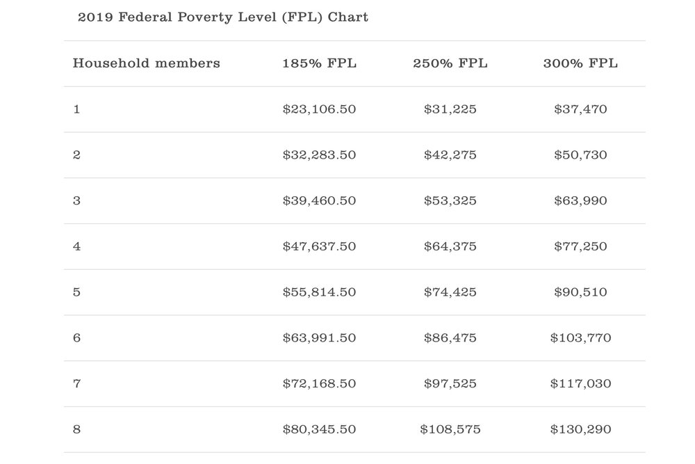
Task: Click the $32,283.50 amount
Action: [x=319, y=155]
